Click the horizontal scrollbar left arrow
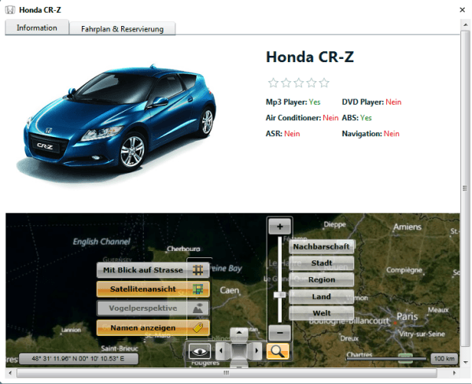The width and height of the screenshot is (472, 384). pos(10,373)
